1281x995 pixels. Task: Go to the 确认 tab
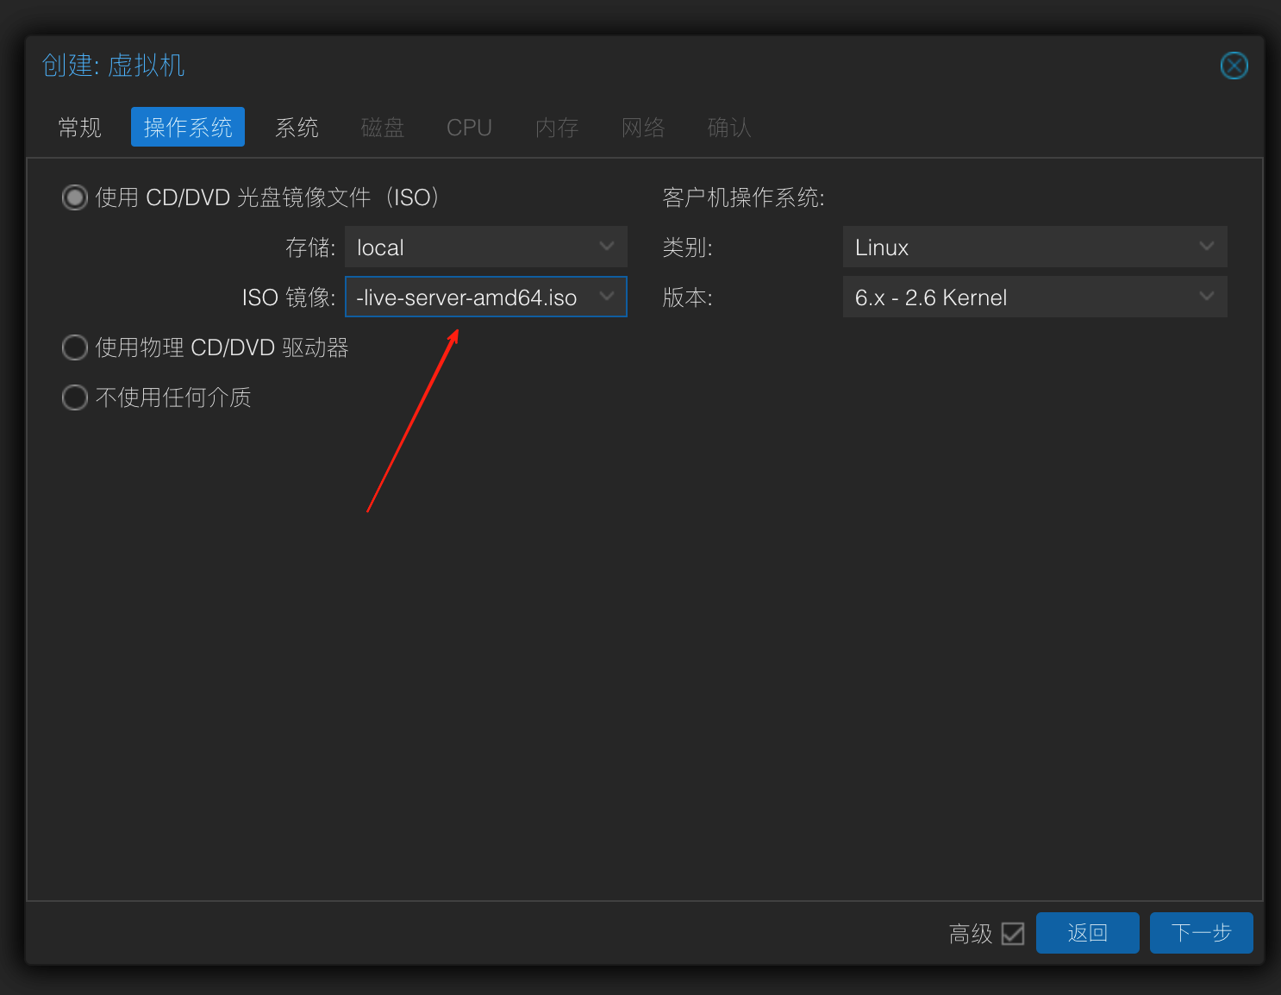point(729,128)
